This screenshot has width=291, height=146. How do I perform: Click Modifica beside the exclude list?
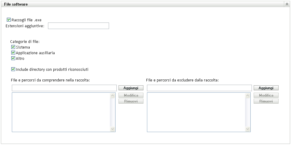(x=266, y=95)
